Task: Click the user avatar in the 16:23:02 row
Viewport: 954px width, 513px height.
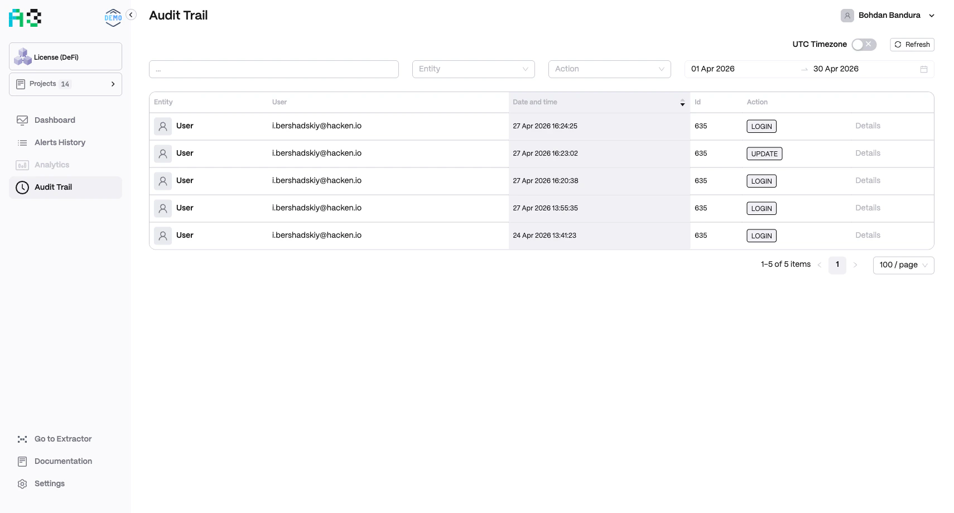Action: click(x=163, y=154)
